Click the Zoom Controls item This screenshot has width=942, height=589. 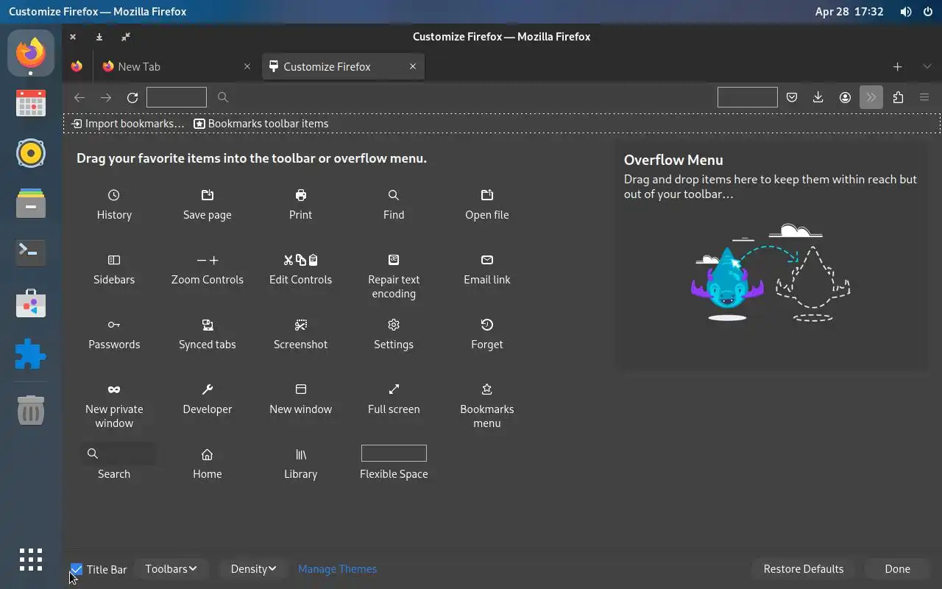tap(208, 269)
